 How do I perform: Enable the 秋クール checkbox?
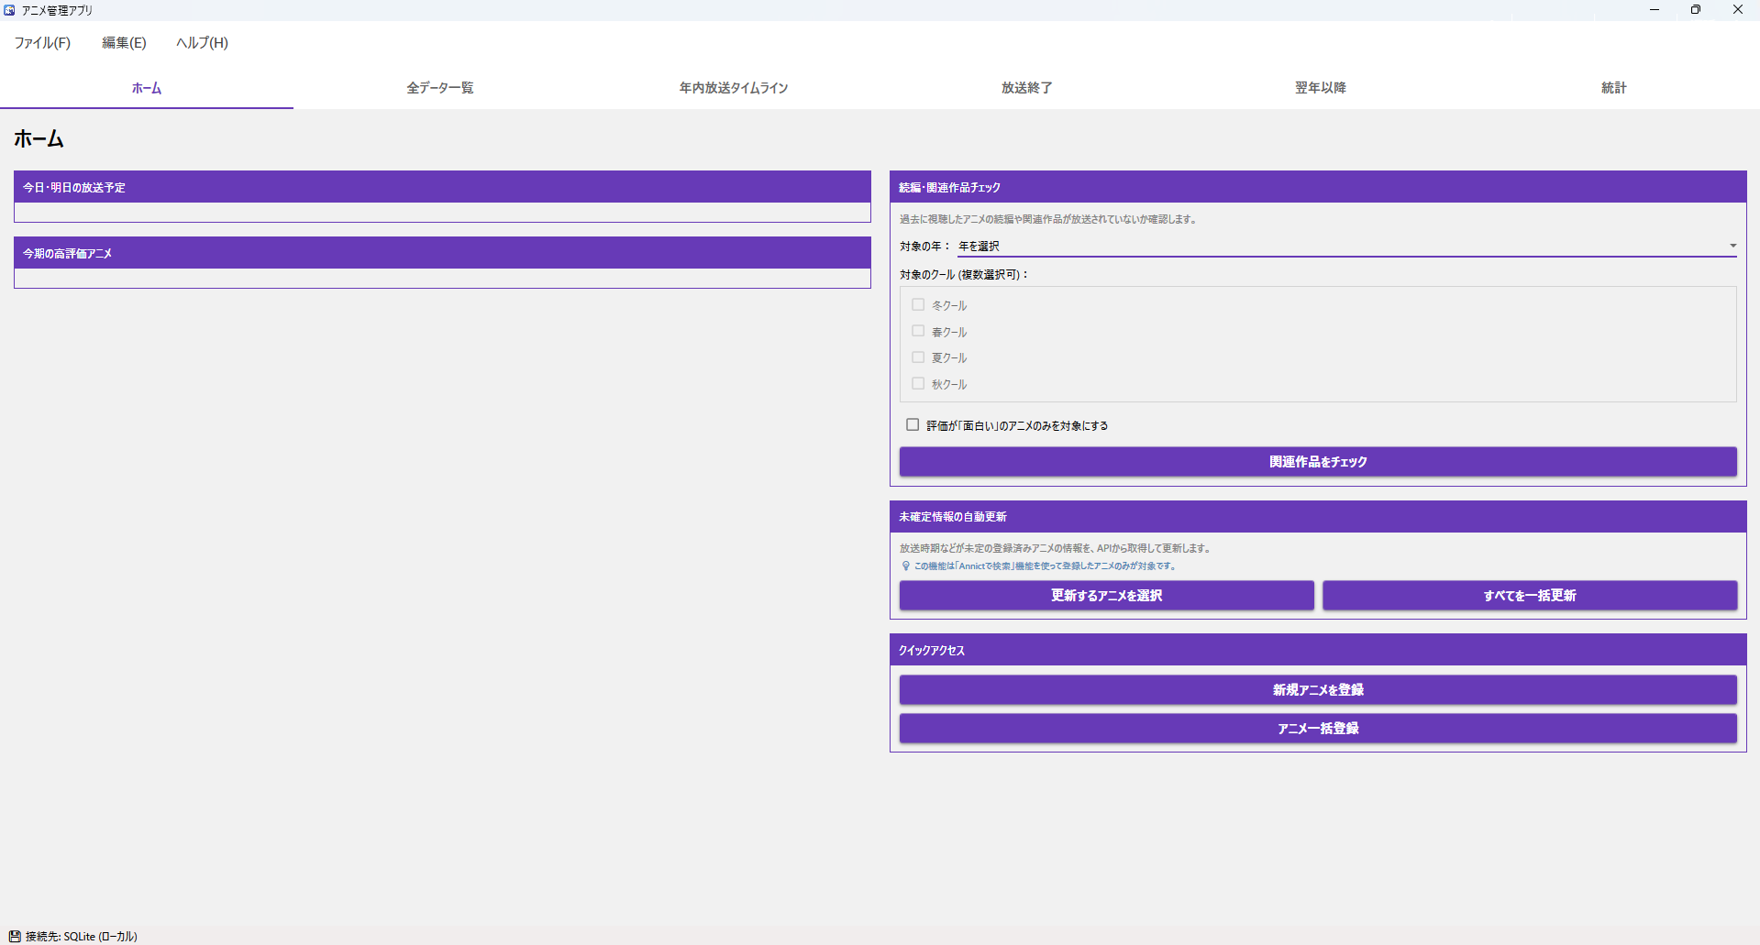(x=918, y=384)
